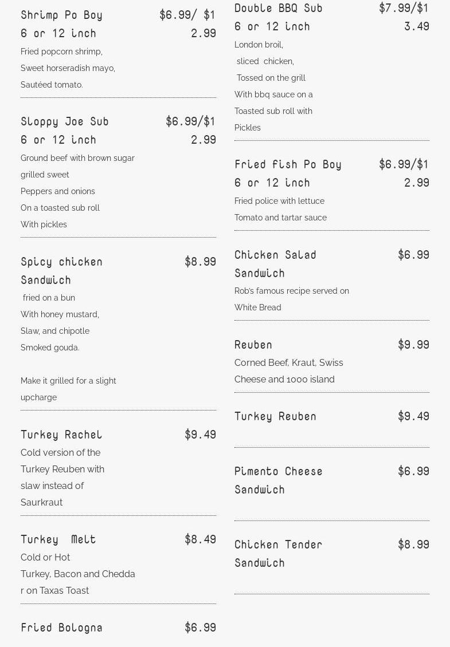This screenshot has height=647, width=450.
Task: Select the Fried fish Po Boy title
Action: click(x=288, y=165)
